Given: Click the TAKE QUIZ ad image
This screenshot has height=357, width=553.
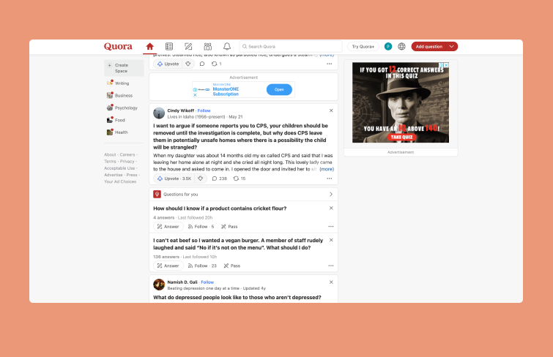Looking at the screenshot, I should [x=401, y=102].
